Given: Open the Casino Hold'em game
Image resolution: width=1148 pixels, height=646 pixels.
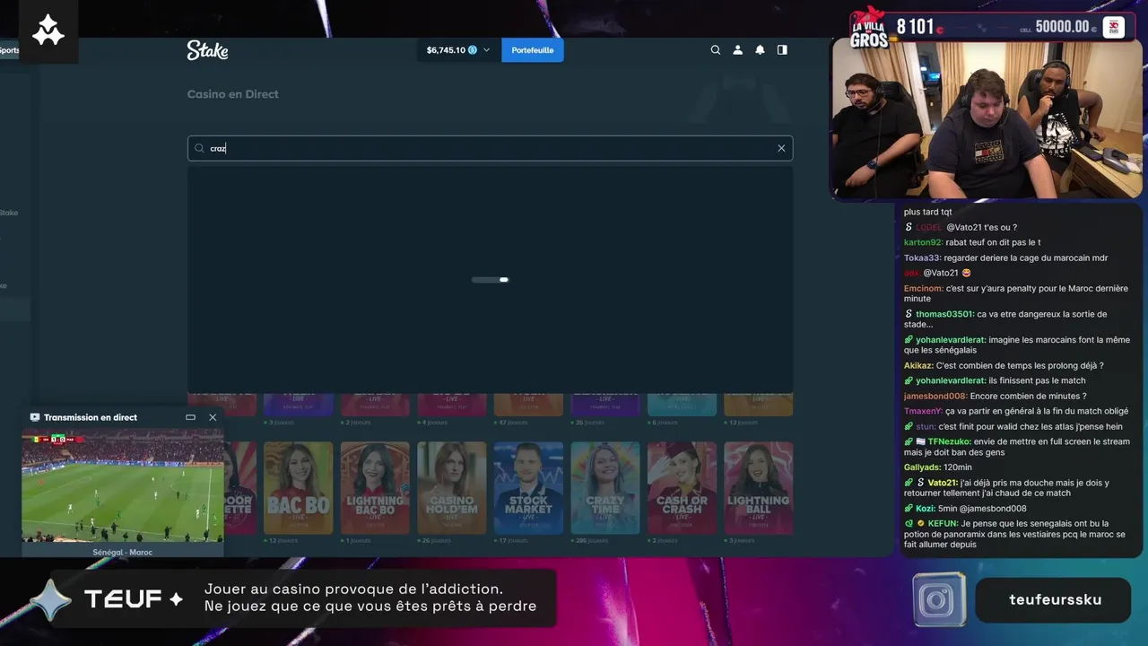Looking at the screenshot, I should (452, 488).
